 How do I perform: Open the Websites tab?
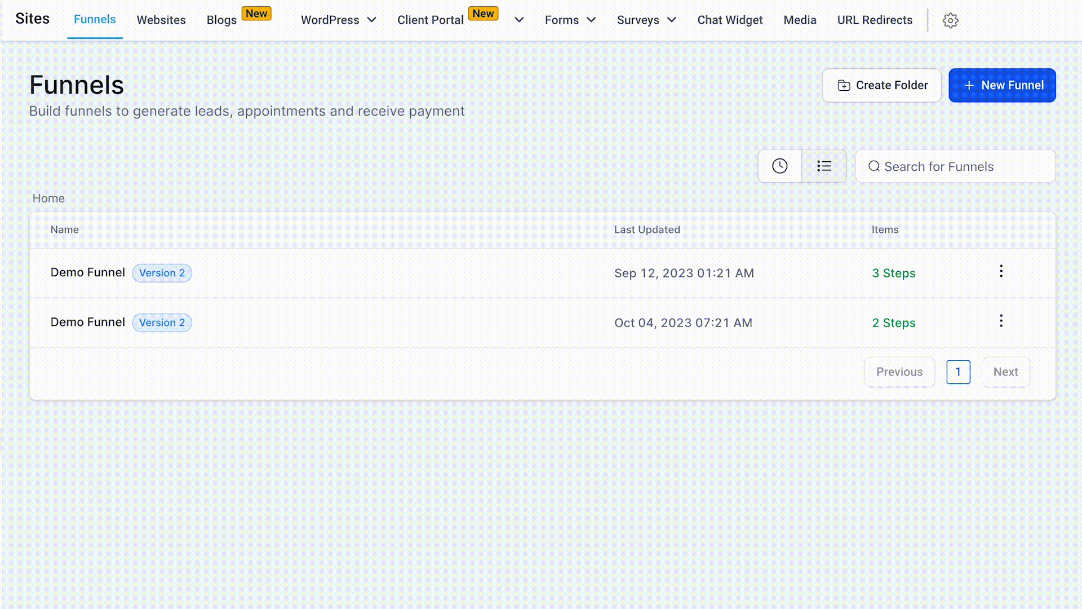[x=161, y=20]
